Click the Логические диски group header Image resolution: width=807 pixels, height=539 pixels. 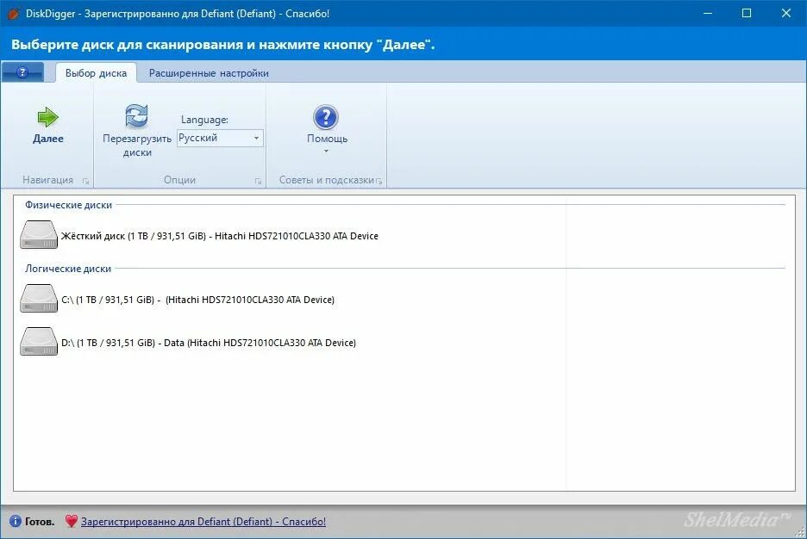68,269
